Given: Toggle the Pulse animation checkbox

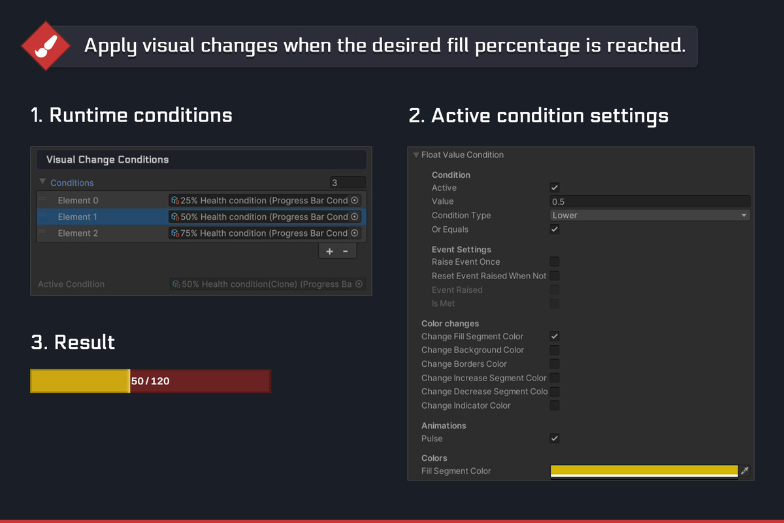Looking at the screenshot, I should coord(555,438).
